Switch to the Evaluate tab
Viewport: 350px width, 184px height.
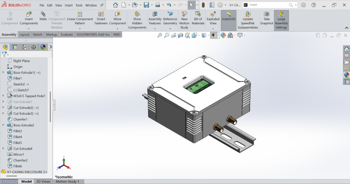67,34
